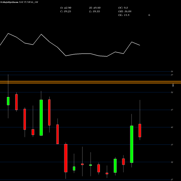The width and height of the screenshot is (181, 181).
Task: Select the open value O: 42.90
Action: (x=66, y=8)
